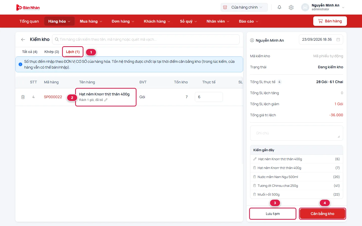This screenshot has width=362, height=226.
Task: Expand the Nhân viên menu
Action: tap(218, 21)
